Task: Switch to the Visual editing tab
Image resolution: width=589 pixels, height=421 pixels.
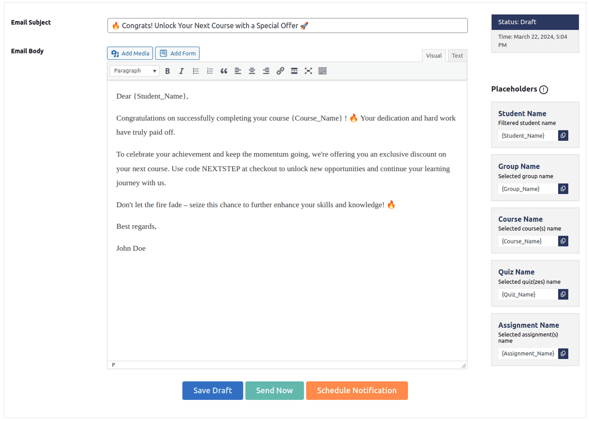Action: point(434,55)
